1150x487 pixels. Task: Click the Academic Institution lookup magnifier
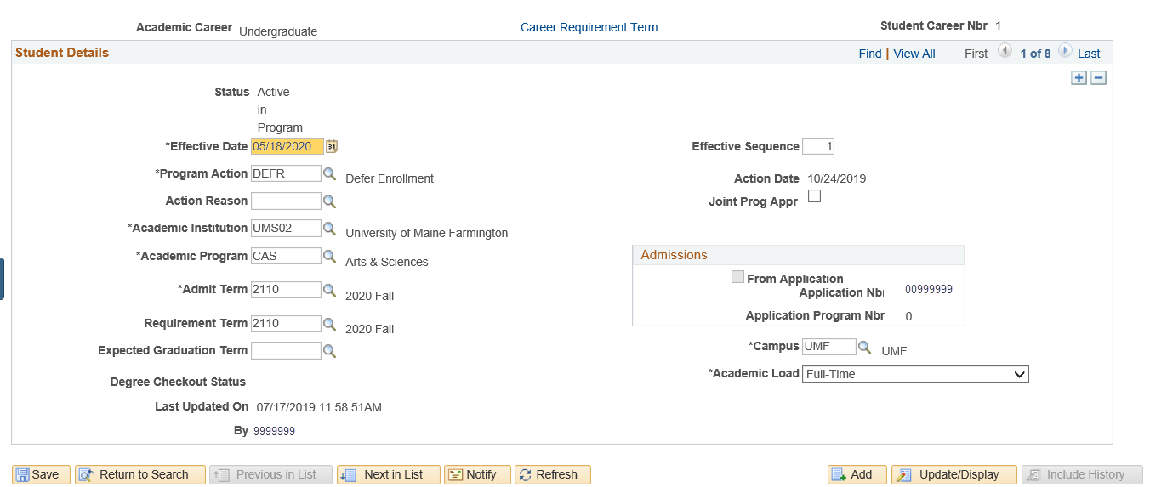(329, 229)
